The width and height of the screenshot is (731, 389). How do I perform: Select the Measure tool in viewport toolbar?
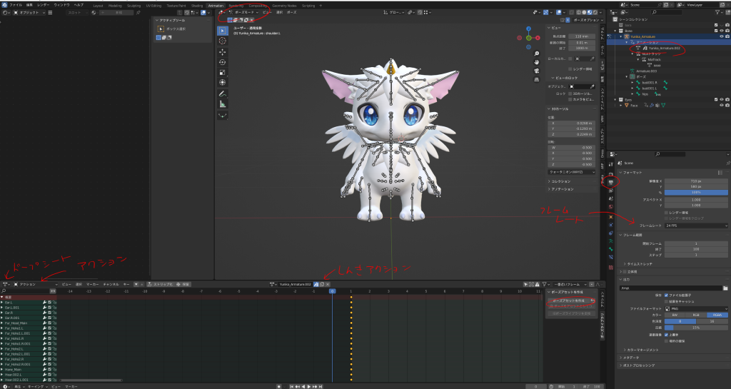click(222, 103)
